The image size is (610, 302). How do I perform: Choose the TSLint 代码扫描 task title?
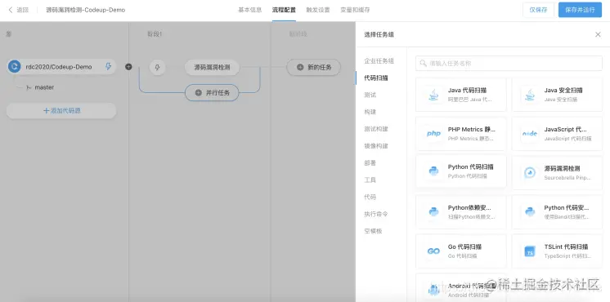(566, 246)
